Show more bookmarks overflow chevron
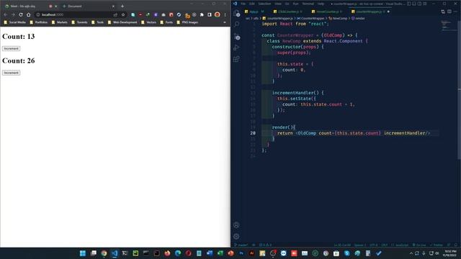461x259 pixels. point(225,22)
